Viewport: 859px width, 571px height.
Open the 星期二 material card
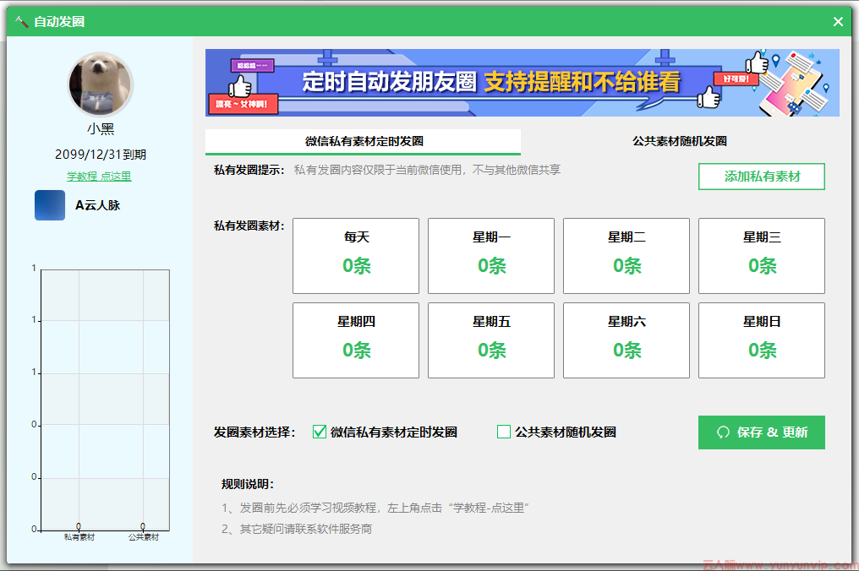point(626,256)
